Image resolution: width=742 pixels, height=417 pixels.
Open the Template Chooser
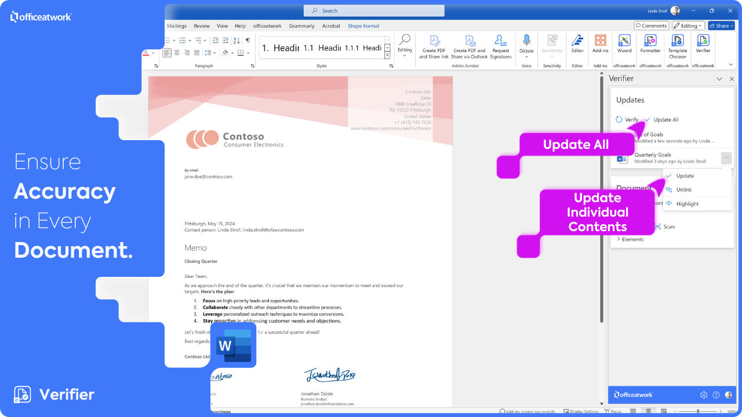coord(678,46)
